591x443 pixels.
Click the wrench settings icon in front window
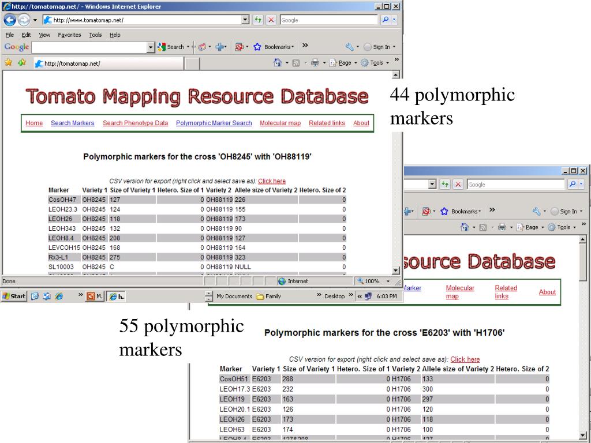349,47
